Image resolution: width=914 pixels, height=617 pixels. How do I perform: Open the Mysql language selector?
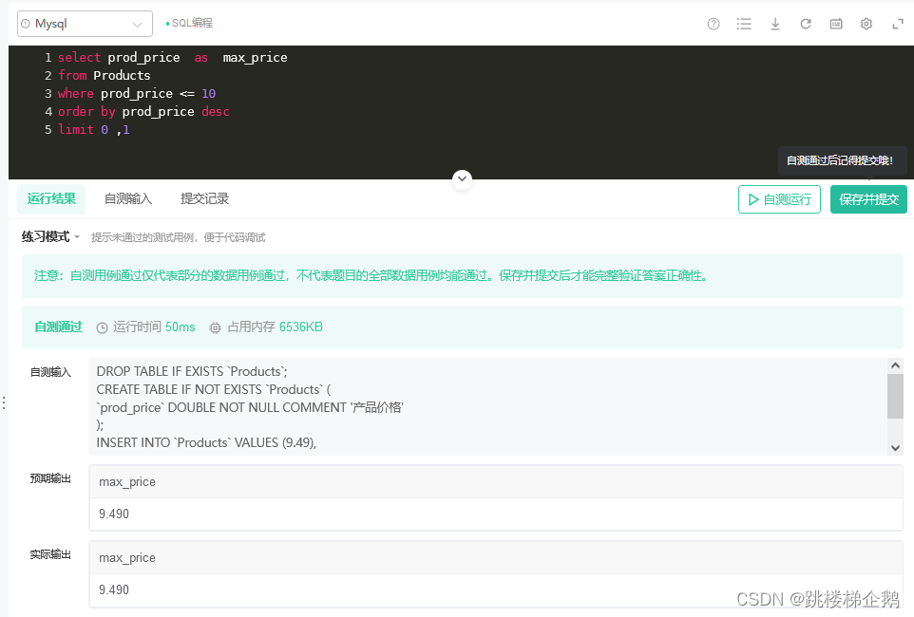click(x=84, y=23)
